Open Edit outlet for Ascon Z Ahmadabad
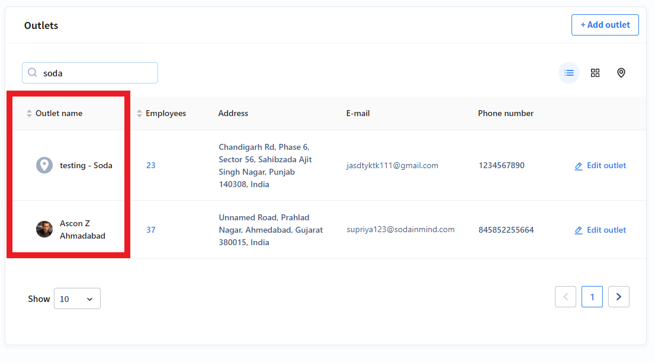Screen dimensions: 655x363 [x=606, y=230]
